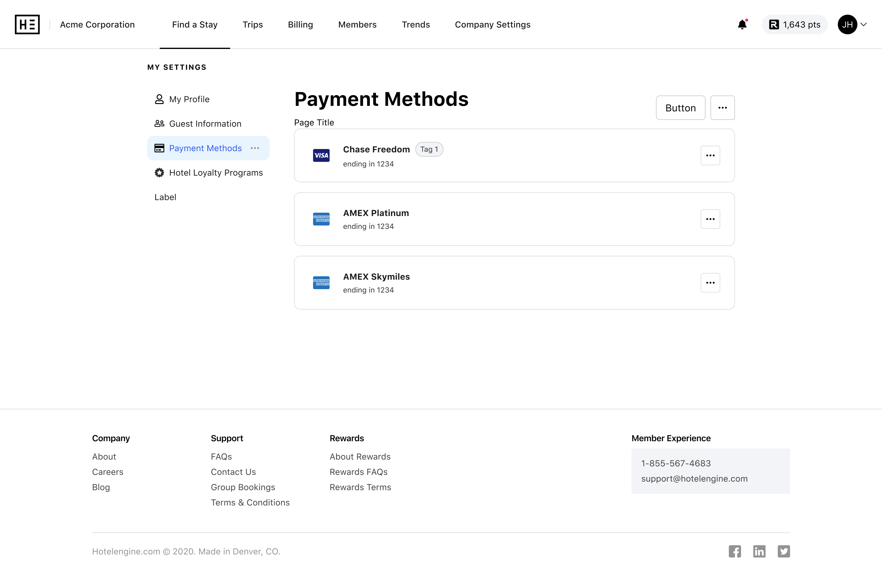The width and height of the screenshot is (882, 574).
Task: Select the AMEX Skymiles card name
Action: click(377, 277)
